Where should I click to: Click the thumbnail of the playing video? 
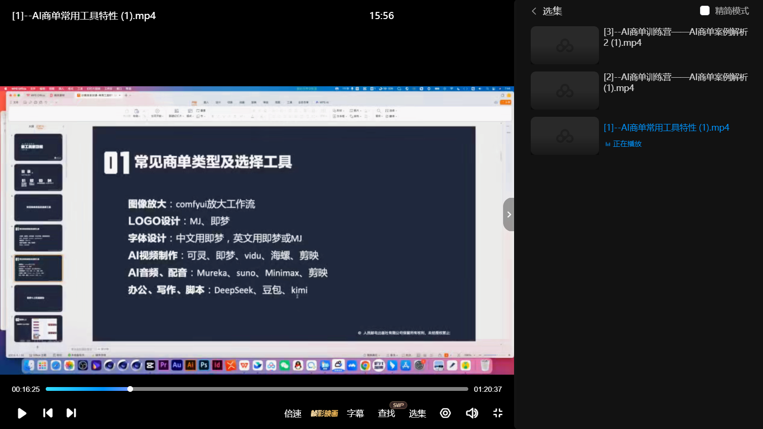(565, 136)
